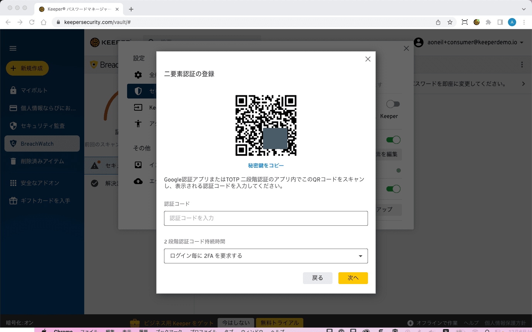Click the security shield icon in settings
Image resolution: width=532 pixels, height=332 pixels.
coord(138,91)
